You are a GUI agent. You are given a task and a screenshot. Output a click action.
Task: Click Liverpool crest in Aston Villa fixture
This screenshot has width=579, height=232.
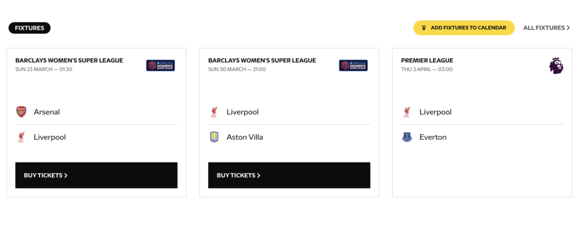(214, 112)
